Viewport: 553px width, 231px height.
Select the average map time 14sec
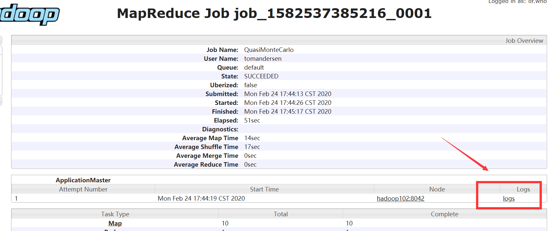tap(252, 138)
